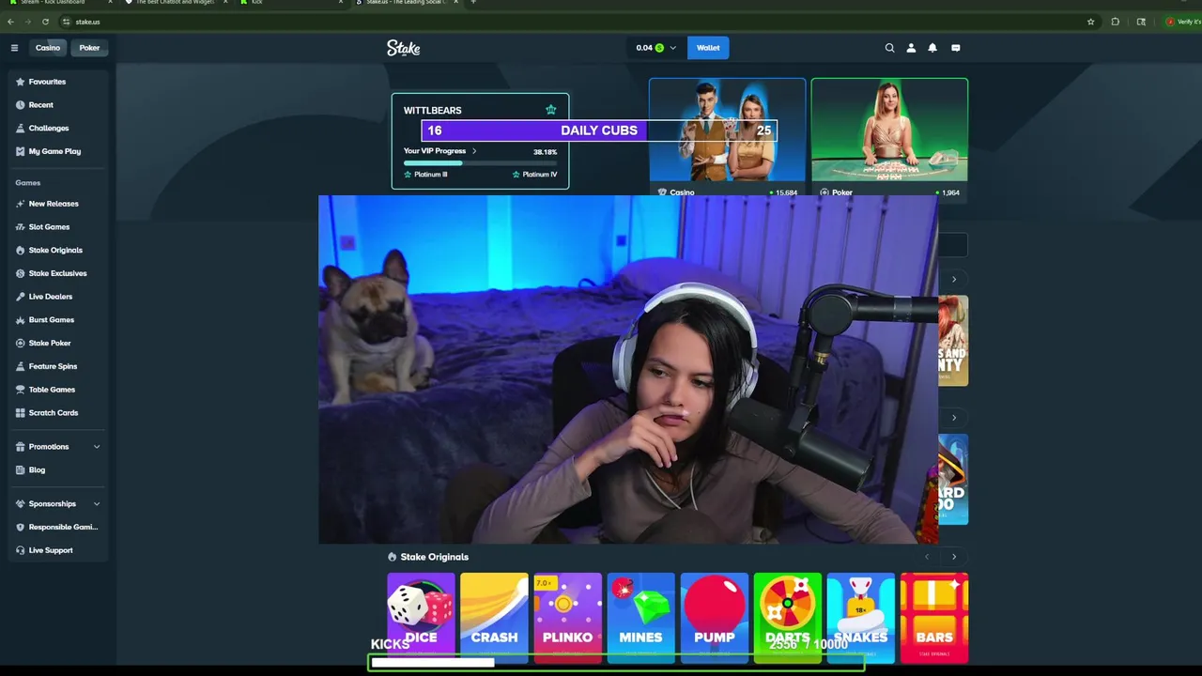The image size is (1202, 676).
Task: Open the Live Support sidebar item
Action: [58, 550]
